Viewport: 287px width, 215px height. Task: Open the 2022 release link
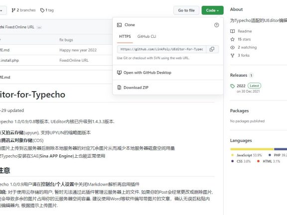click(241, 86)
